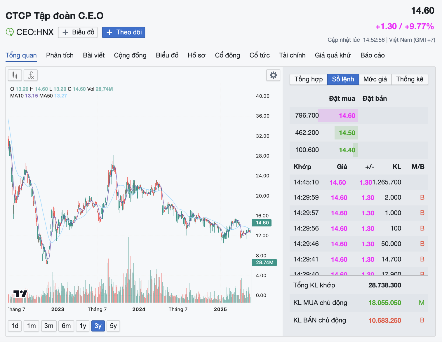Click the 14.60 current price label on axis

point(262,223)
